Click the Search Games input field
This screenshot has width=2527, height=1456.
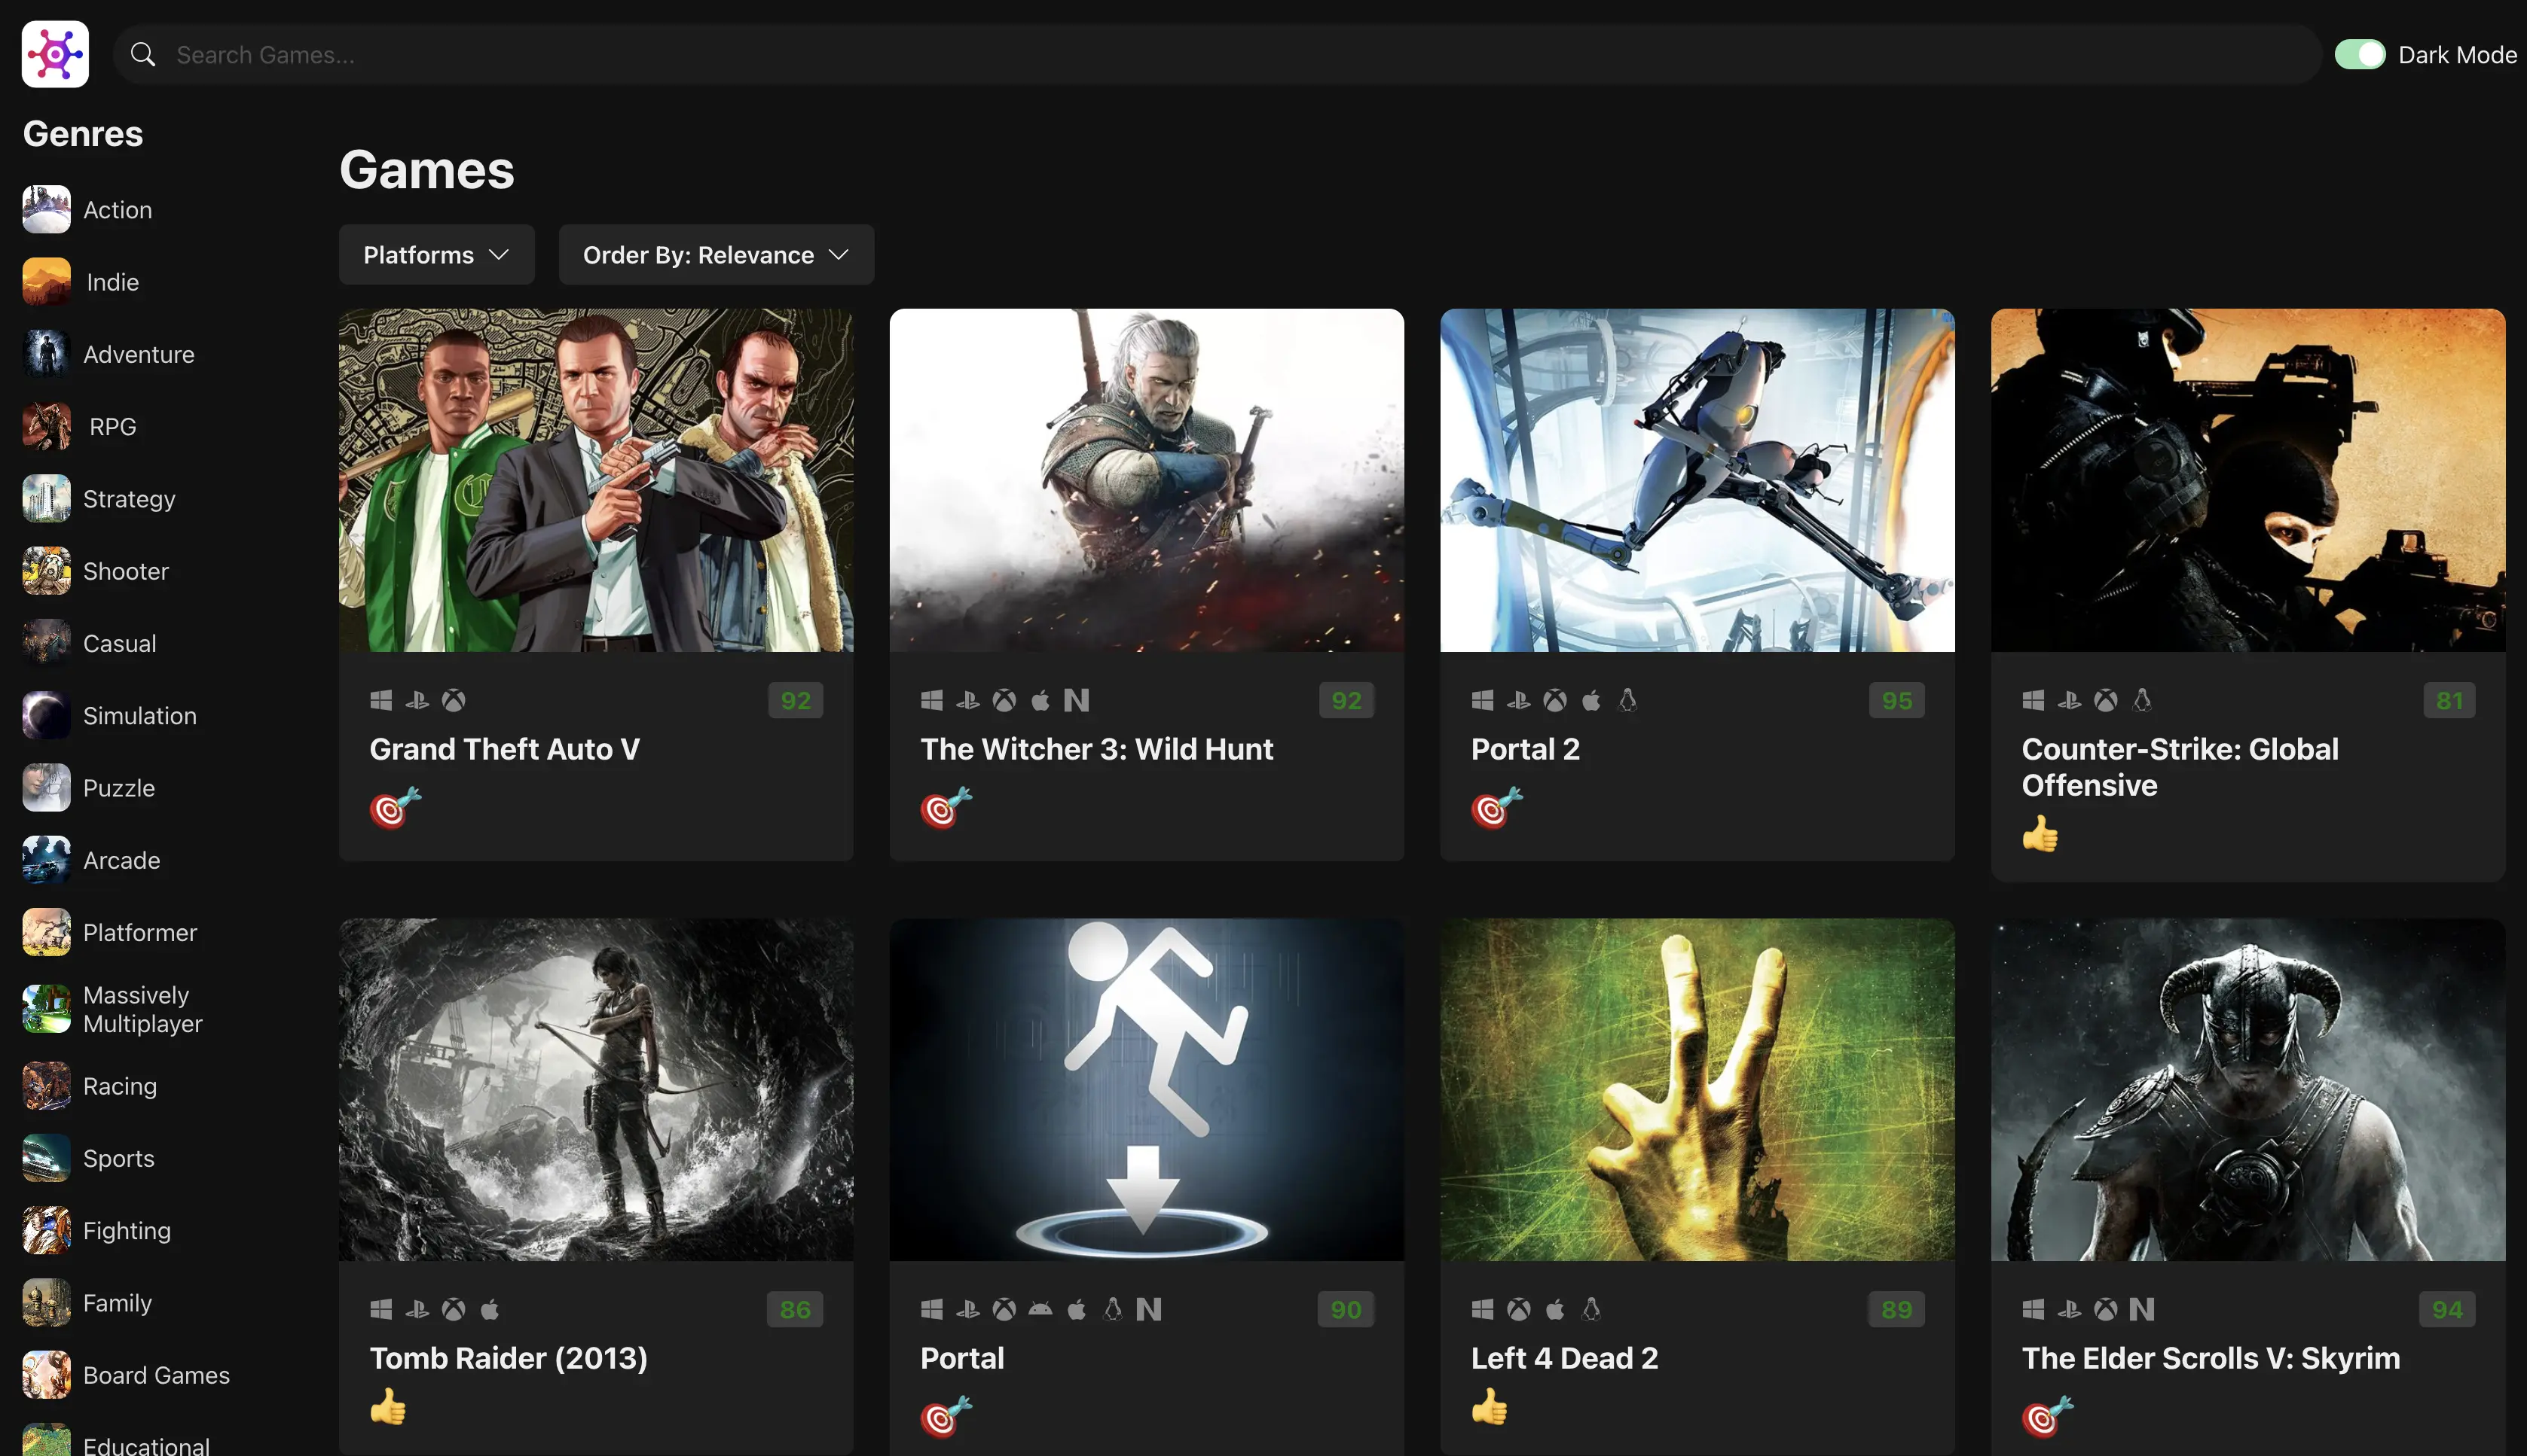pos(1201,54)
